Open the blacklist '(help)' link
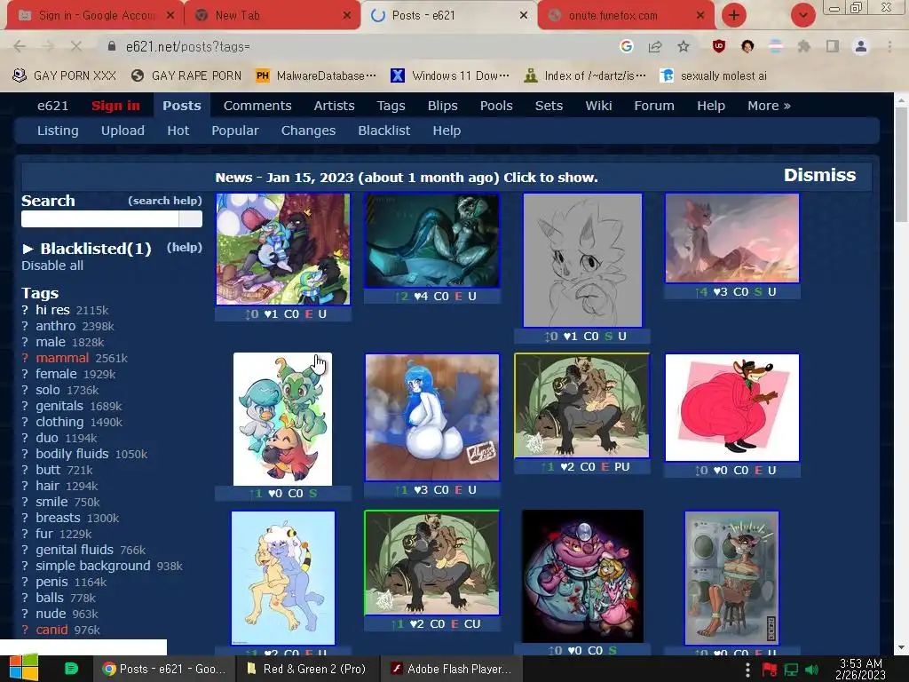Viewport: 909px width, 682px height. click(185, 248)
